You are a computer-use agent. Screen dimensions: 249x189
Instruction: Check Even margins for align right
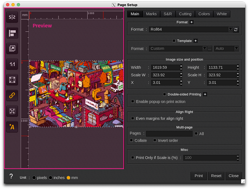(133, 119)
